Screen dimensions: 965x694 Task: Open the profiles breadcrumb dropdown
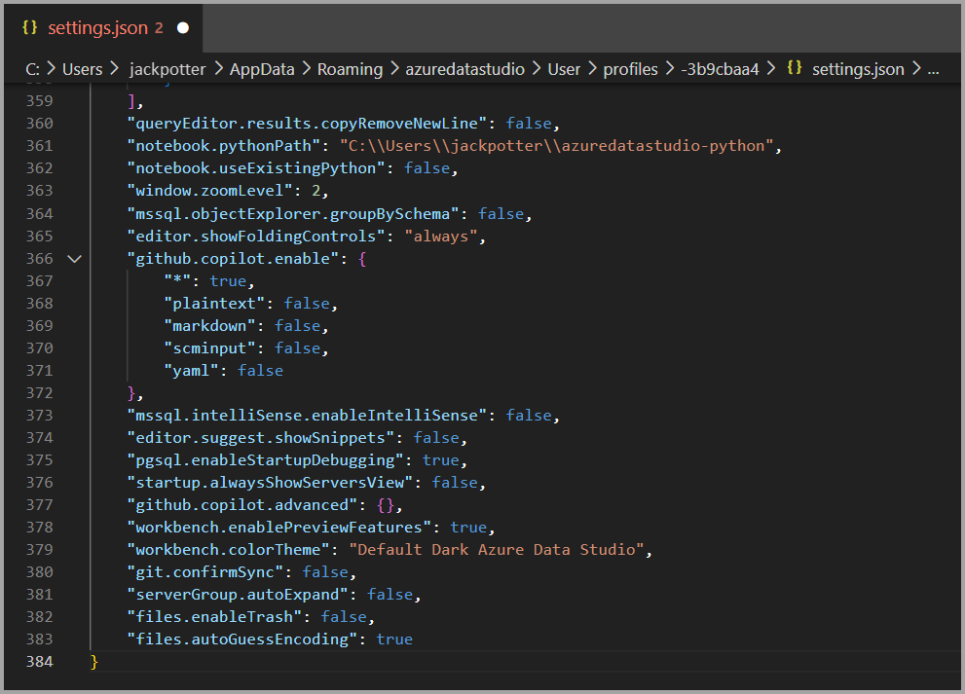click(x=630, y=69)
